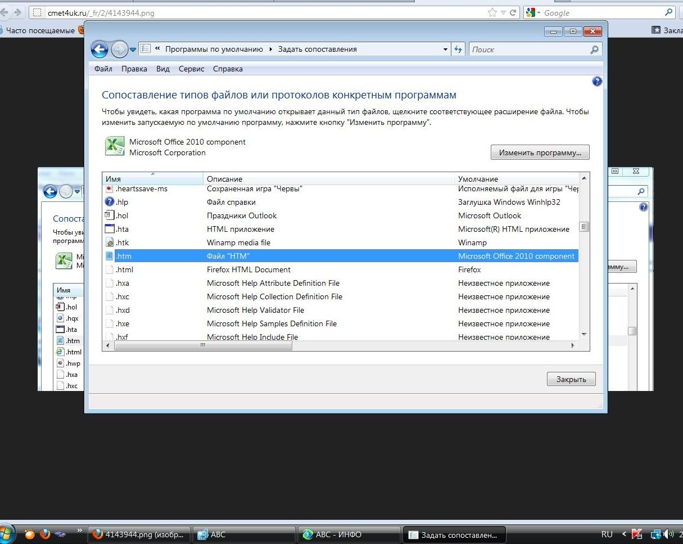Click the Поиск search field in front dialog
The height and width of the screenshot is (544, 683).
point(535,50)
